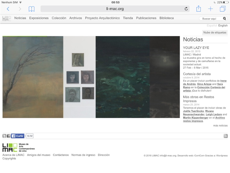Tap Safari back arrow
Screen dimensions: 230x173
(x=8, y=9)
